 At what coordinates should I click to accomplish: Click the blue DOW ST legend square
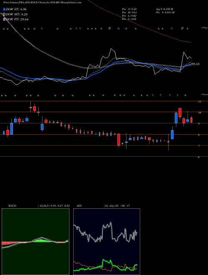tap(4, 9)
